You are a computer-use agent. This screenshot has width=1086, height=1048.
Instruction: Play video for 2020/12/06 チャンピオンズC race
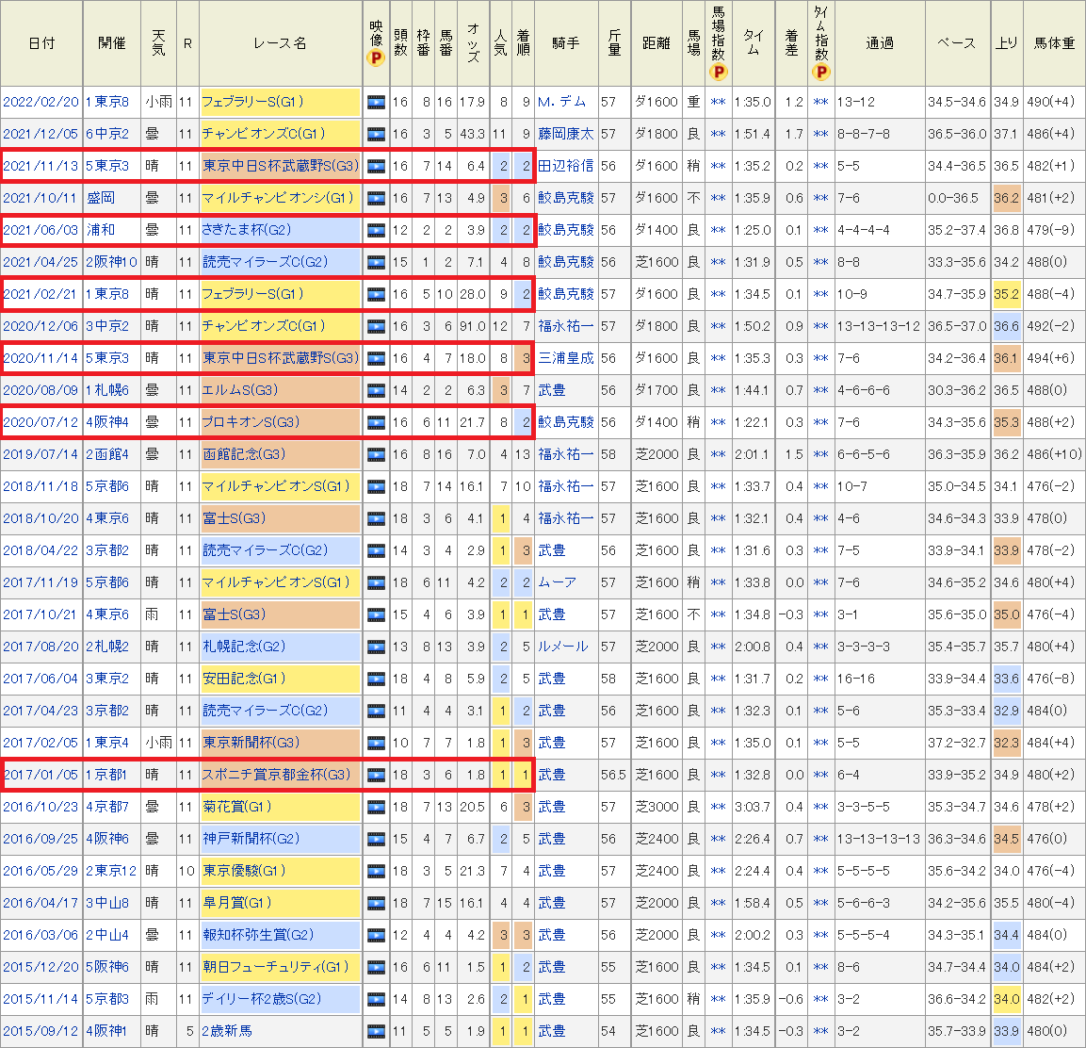pos(376,326)
